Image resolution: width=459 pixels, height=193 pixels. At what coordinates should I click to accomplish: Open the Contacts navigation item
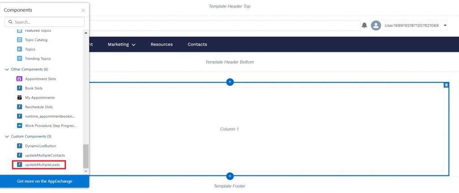(x=197, y=44)
